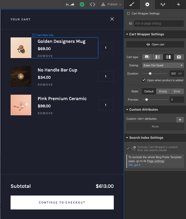Click the Cart Wrapper Settings element icon

[x=128, y=13]
